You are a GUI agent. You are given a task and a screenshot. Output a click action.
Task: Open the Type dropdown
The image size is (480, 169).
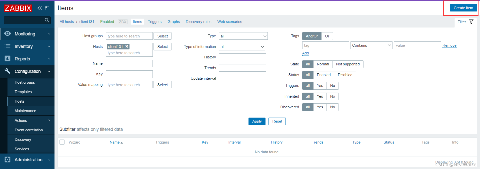point(243,36)
